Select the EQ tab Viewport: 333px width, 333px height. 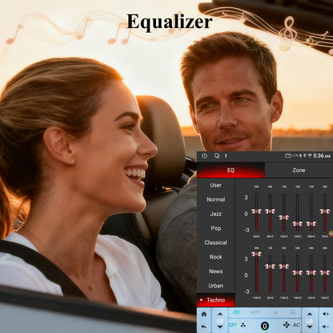231,170
